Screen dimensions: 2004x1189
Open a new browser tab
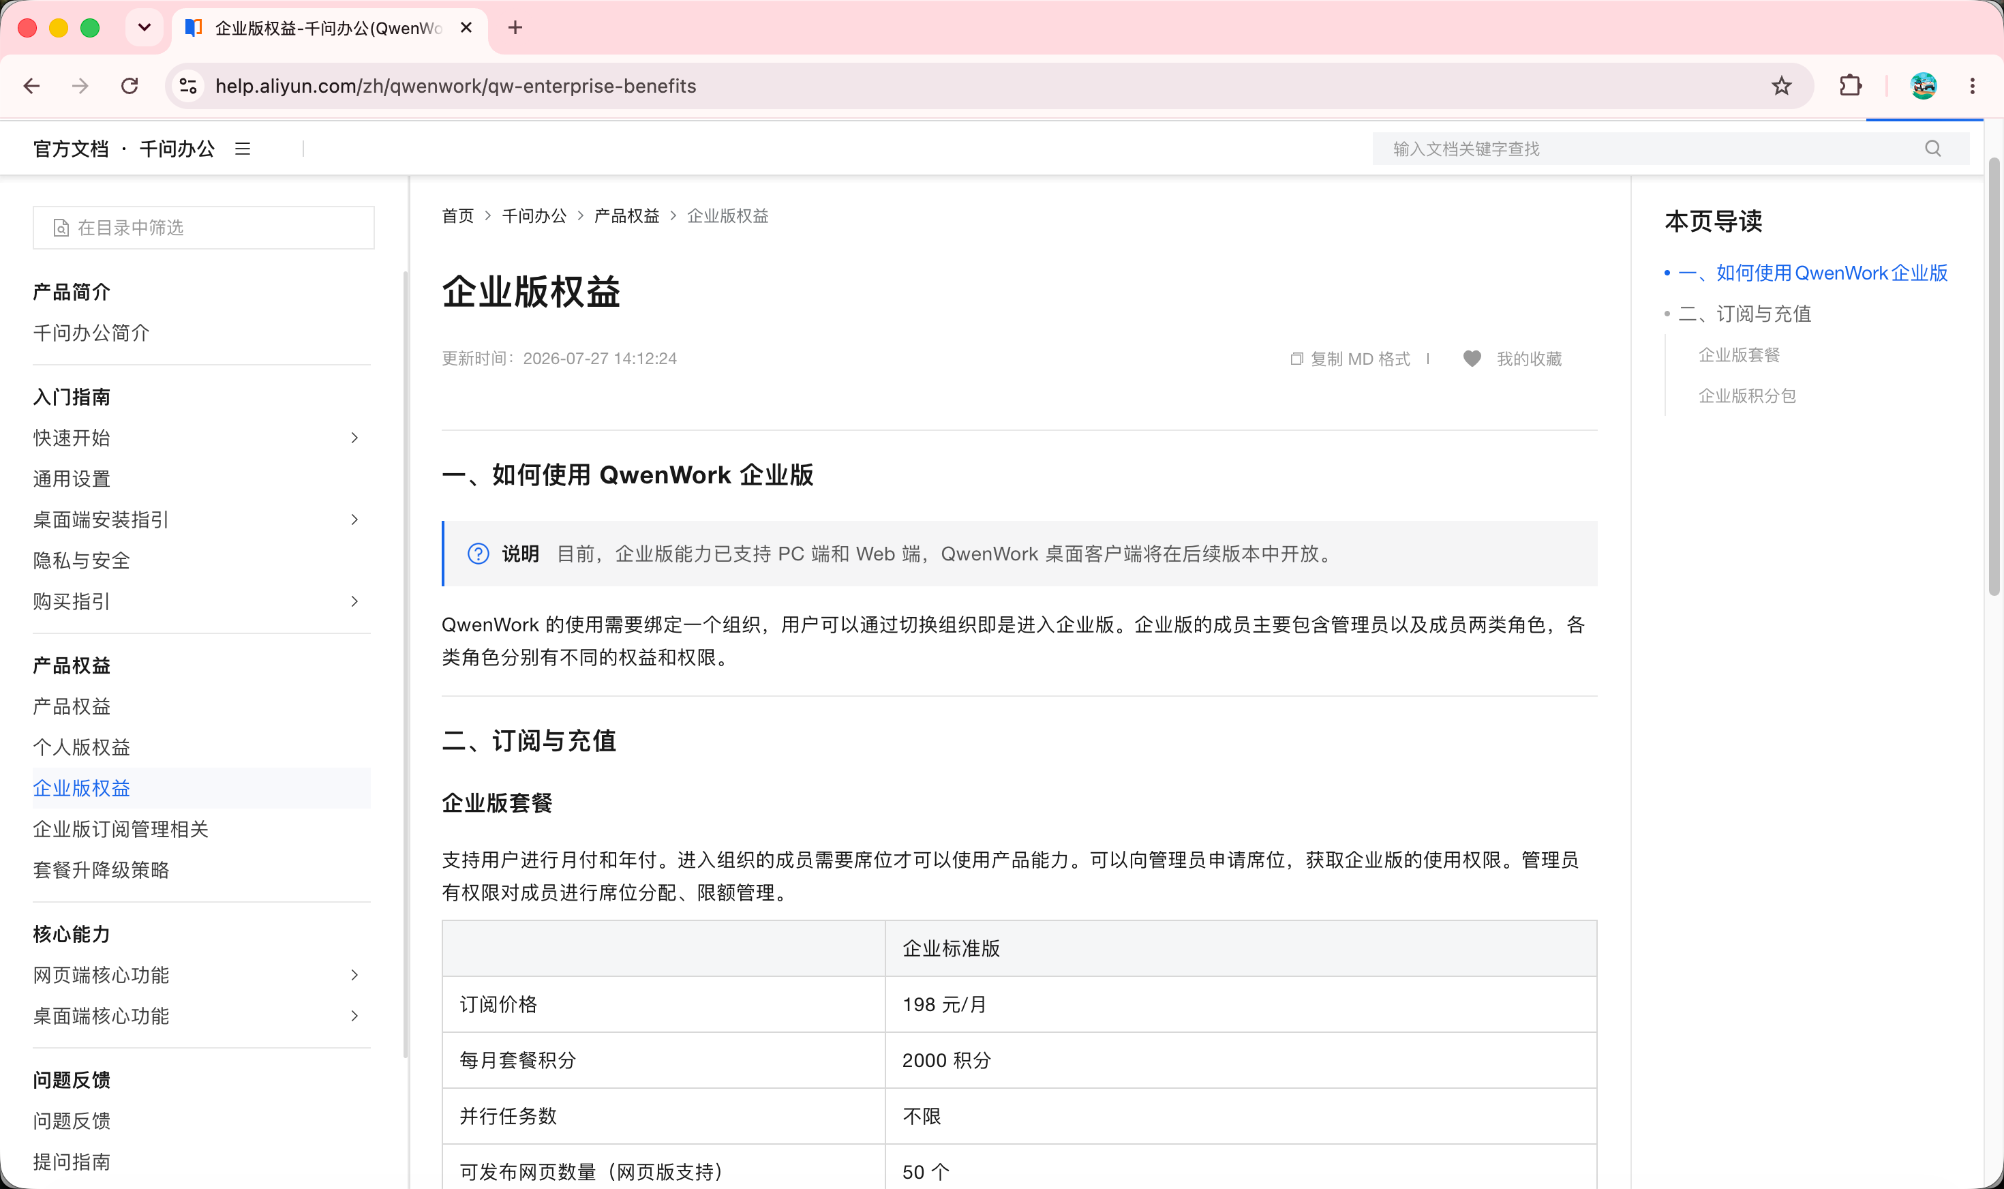pos(515,28)
